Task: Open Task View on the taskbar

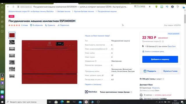Action: [x=50, y=102]
